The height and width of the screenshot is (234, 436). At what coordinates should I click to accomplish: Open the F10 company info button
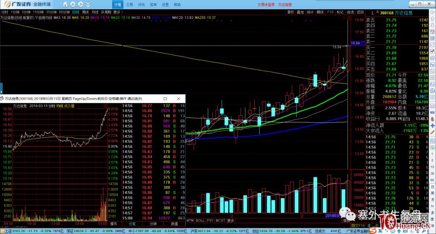pyautogui.click(x=330, y=12)
